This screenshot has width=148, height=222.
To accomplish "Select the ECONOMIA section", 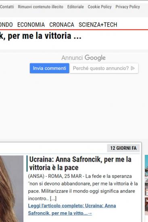I will coord(31,25).
